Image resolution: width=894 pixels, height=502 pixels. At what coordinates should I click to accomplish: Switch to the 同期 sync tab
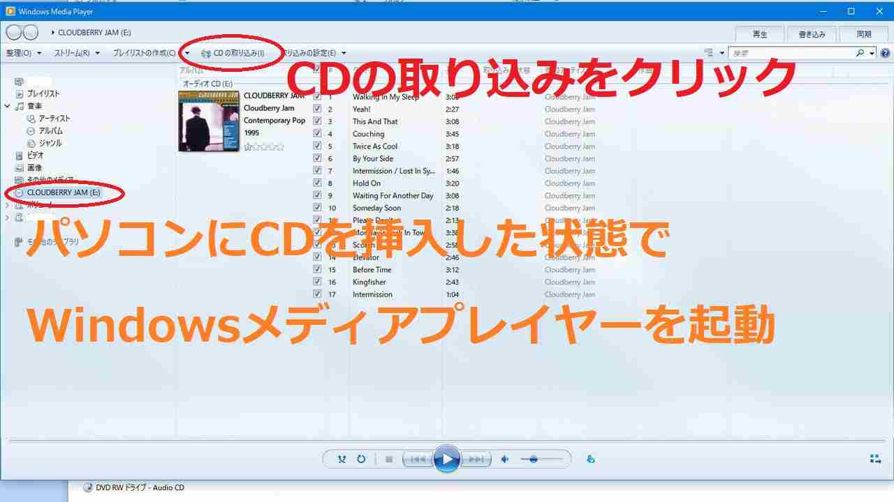[x=864, y=33]
